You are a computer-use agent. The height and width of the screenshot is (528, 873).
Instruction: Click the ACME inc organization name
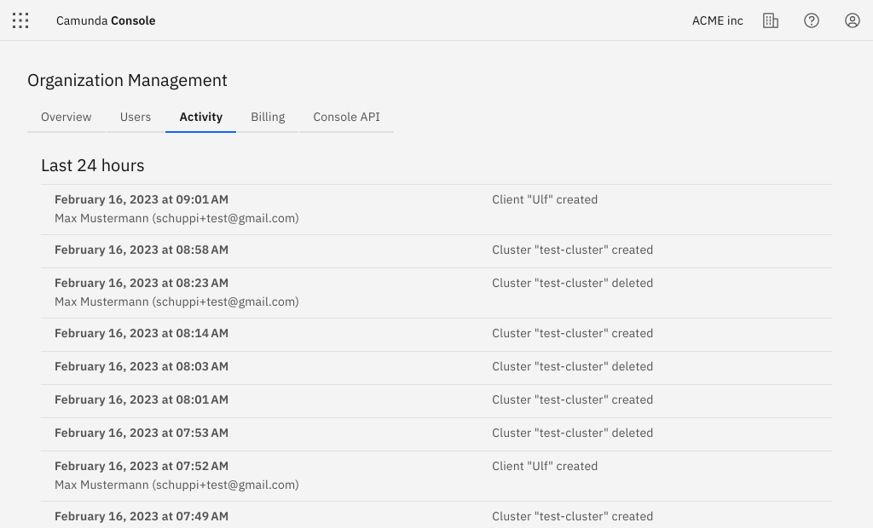click(717, 20)
